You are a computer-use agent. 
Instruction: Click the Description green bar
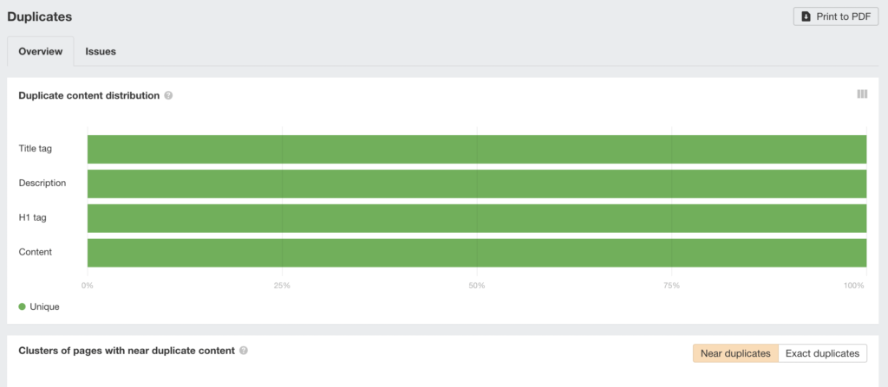pos(477,184)
